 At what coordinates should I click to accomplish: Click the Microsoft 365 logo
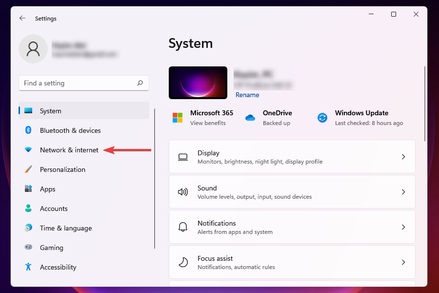[178, 118]
